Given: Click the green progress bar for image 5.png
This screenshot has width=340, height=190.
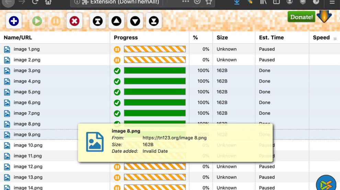Looking at the screenshot, I should [155, 92].
